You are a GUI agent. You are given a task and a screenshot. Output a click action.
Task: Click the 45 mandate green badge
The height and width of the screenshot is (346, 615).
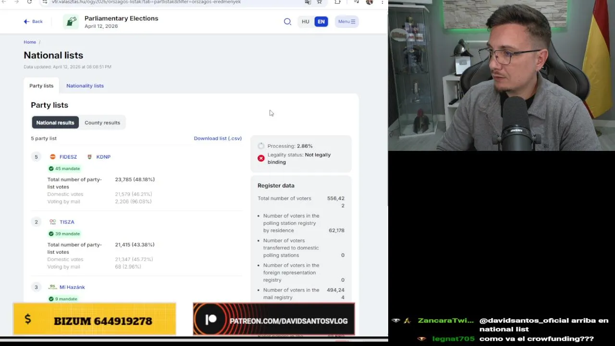pyautogui.click(x=64, y=169)
